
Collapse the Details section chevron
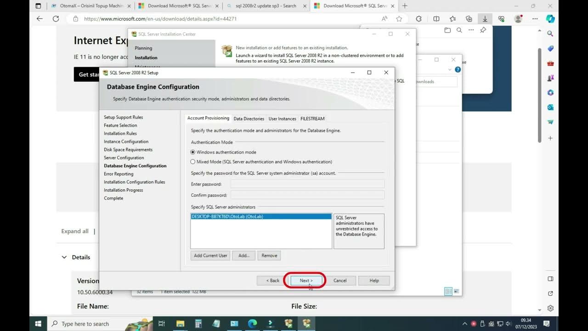tap(64, 257)
